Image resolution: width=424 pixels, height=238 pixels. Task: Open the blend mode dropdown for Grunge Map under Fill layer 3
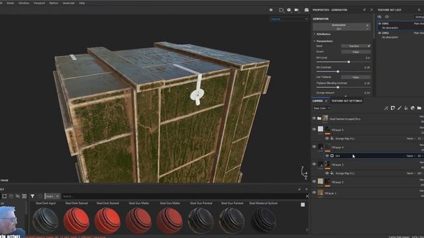coord(411,173)
